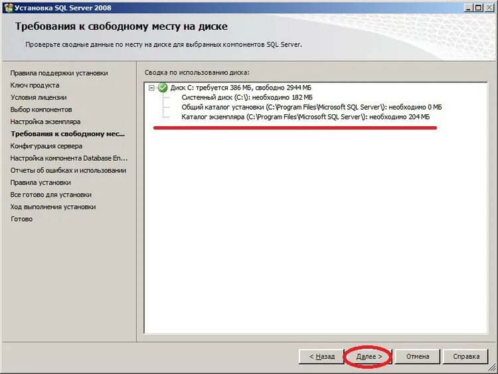The width and height of the screenshot is (498, 374).
Task: Click the Отчеты об ошибках и использовании step
Action: coord(68,170)
